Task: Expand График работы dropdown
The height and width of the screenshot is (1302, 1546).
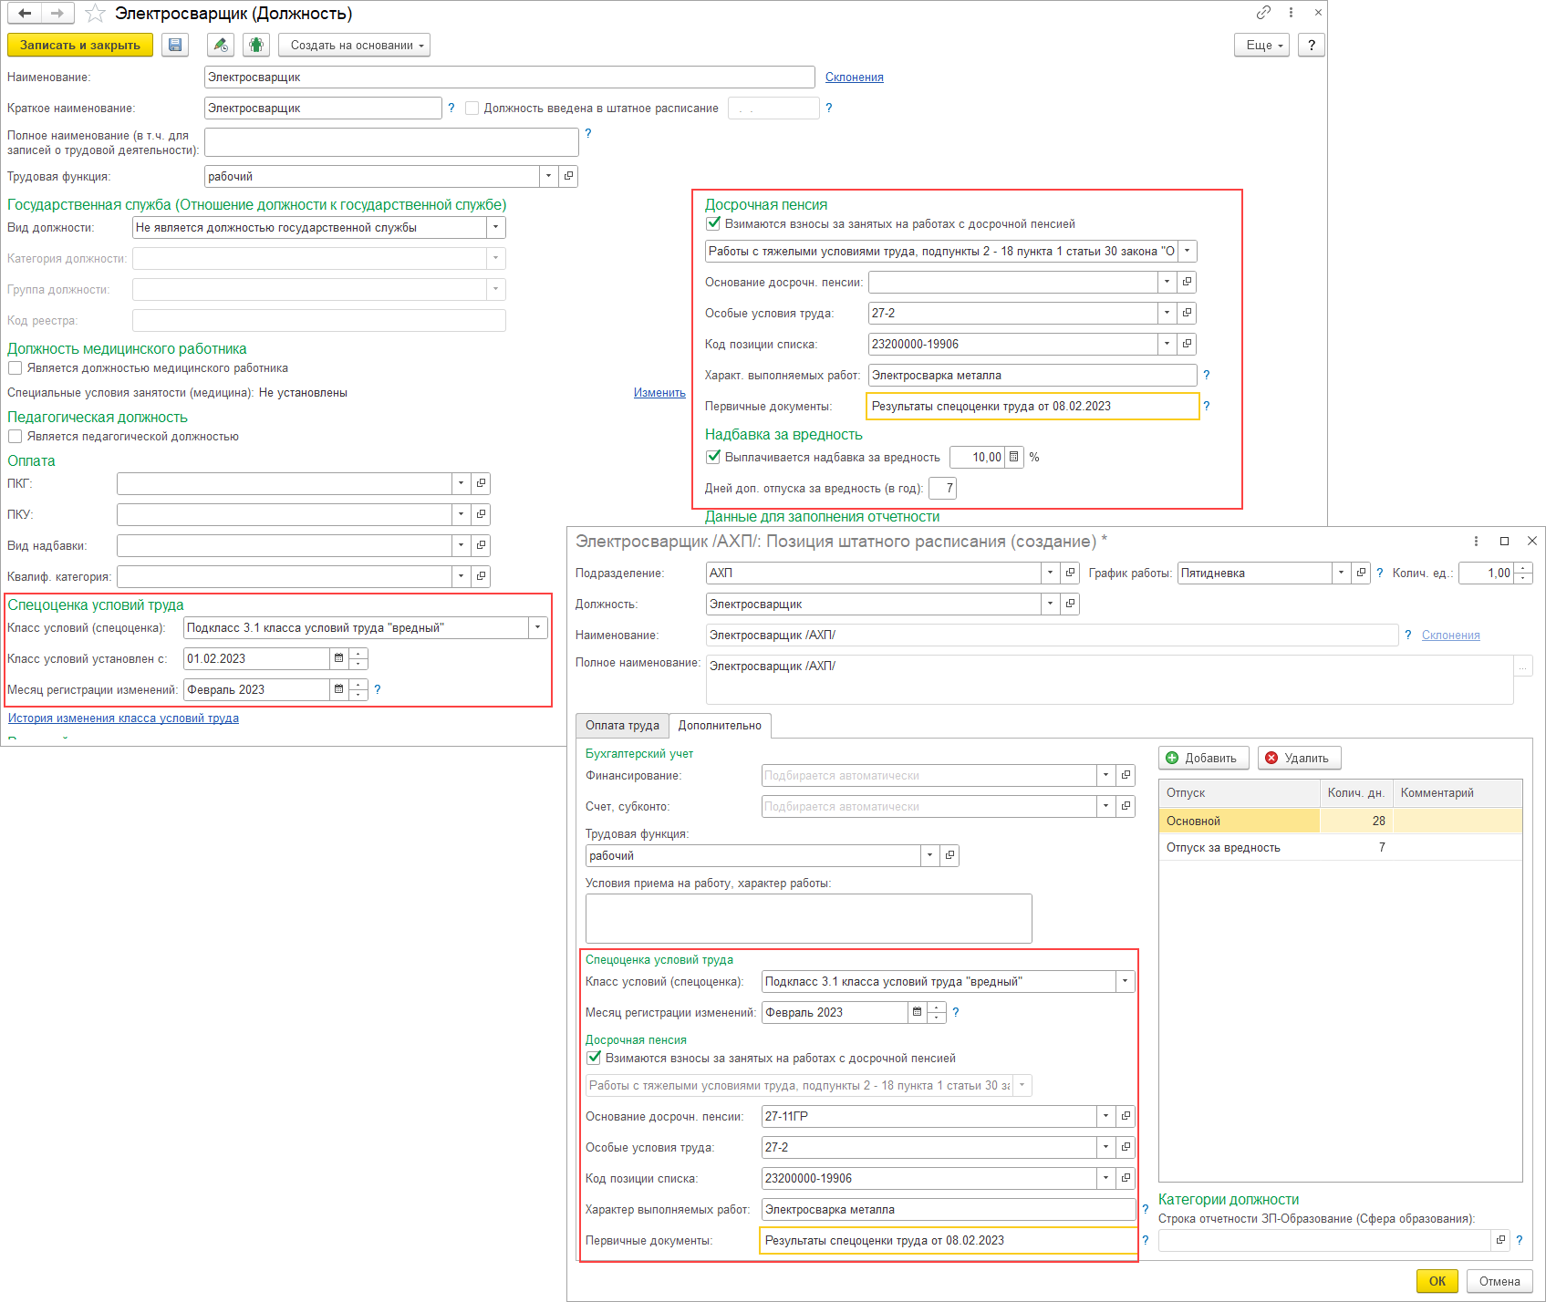Action: coord(1341,573)
